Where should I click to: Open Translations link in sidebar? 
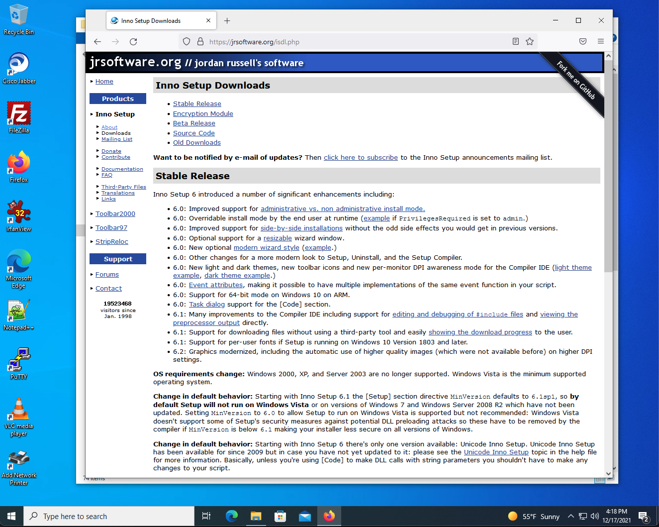(x=118, y=193)
